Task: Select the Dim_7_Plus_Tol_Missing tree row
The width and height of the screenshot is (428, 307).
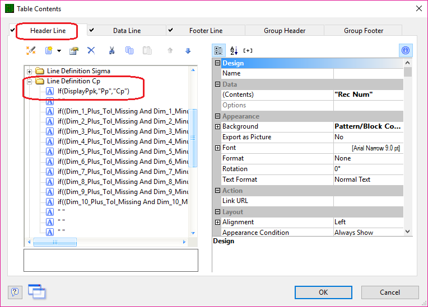Action: point(123,172)
